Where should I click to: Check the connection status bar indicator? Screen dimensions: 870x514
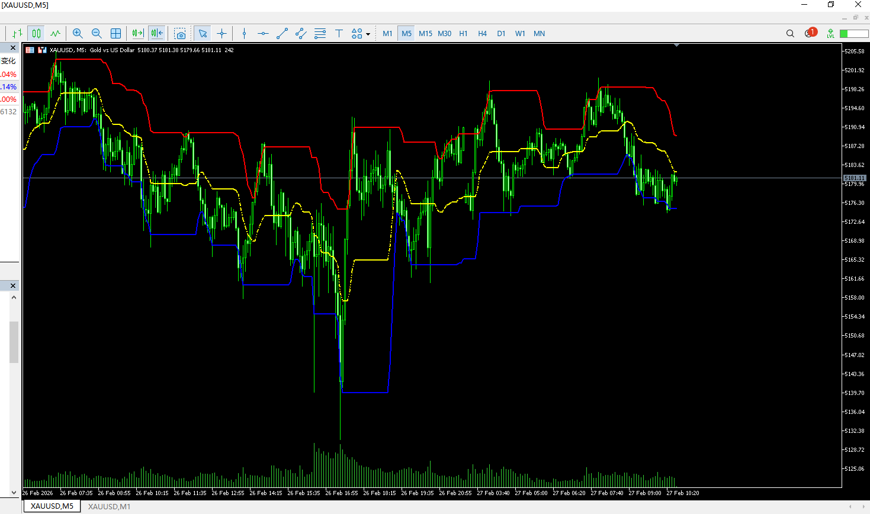853,34
